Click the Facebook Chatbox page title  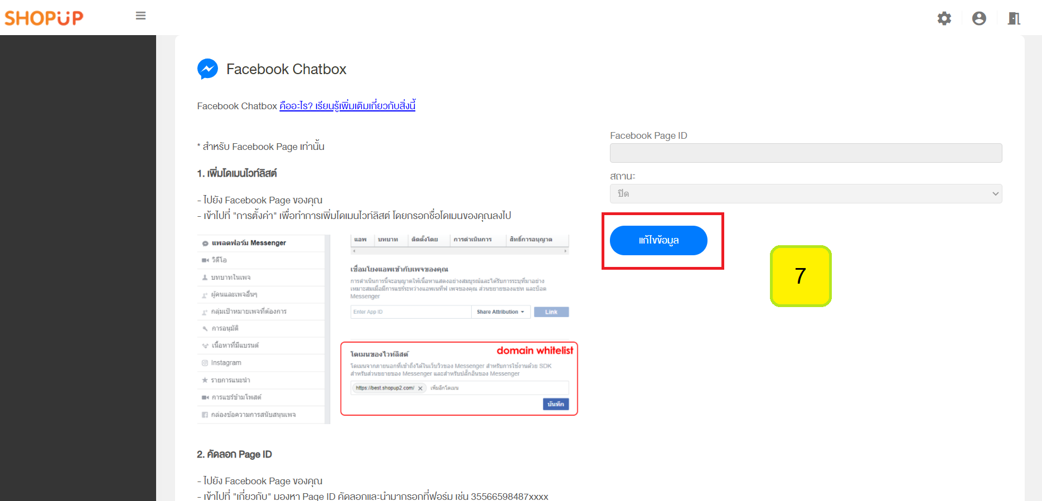click(x=287, y=69)
